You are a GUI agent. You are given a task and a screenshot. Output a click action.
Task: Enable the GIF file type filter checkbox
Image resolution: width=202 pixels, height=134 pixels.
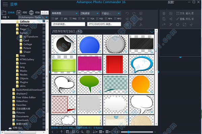tap(53, 19)
